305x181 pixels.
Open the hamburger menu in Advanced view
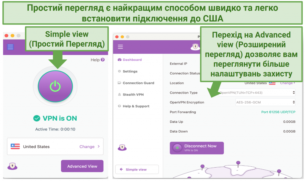coord(120,47)
